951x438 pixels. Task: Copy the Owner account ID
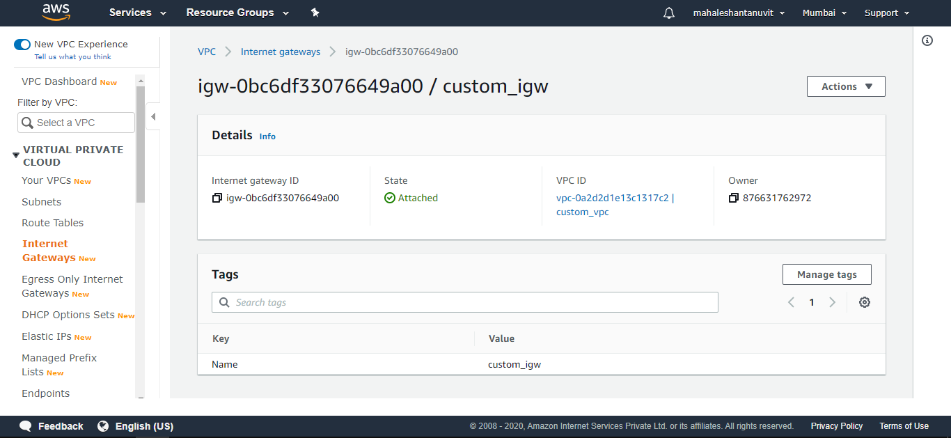coord(733,198)
